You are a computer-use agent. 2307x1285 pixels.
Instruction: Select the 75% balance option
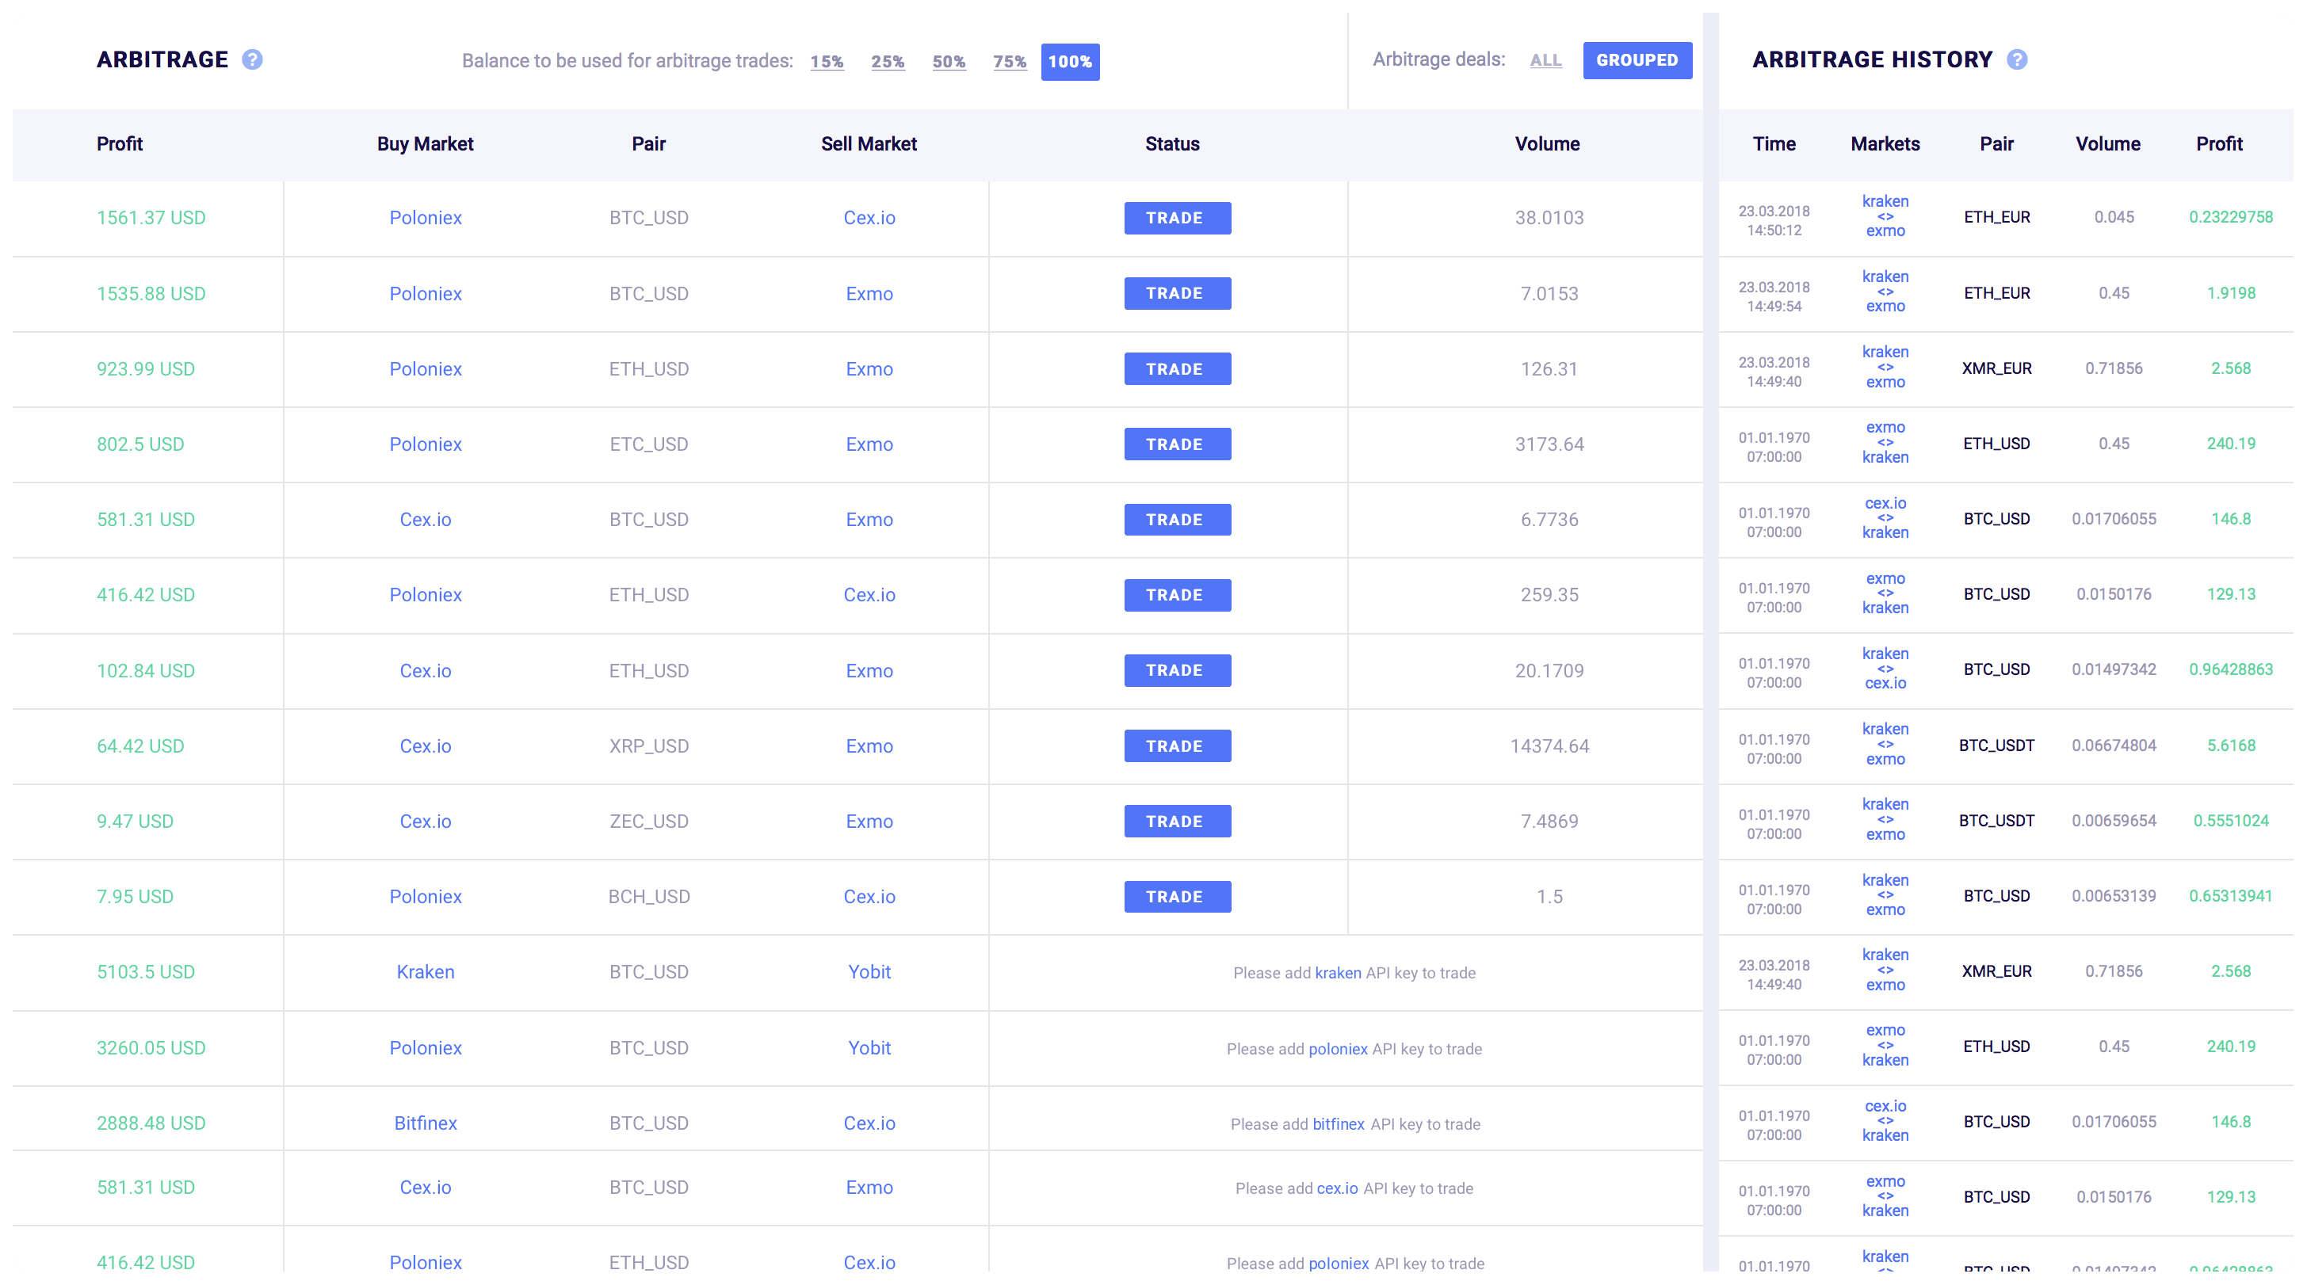pos(1010,62)
